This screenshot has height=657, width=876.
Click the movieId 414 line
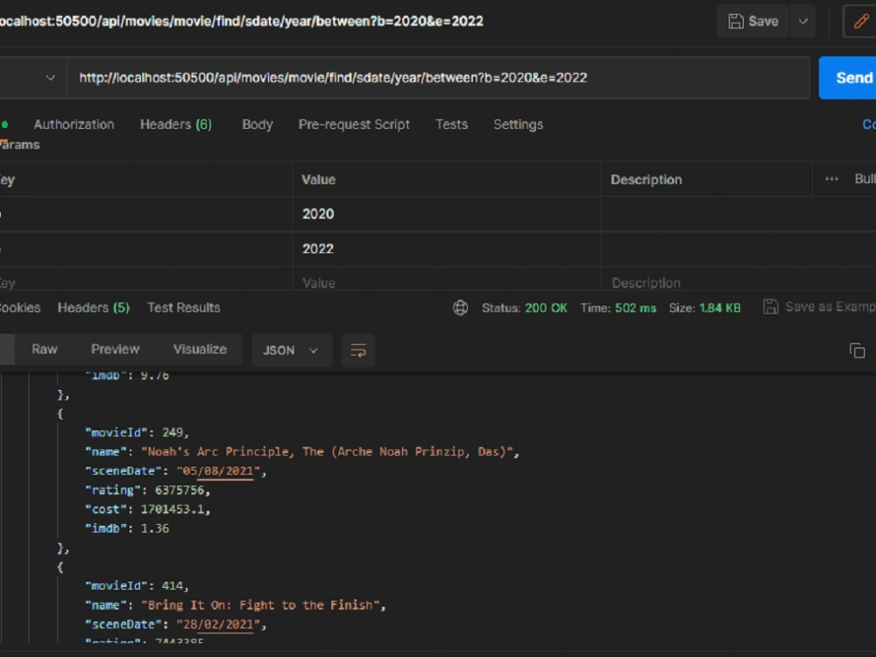point(137,585)
